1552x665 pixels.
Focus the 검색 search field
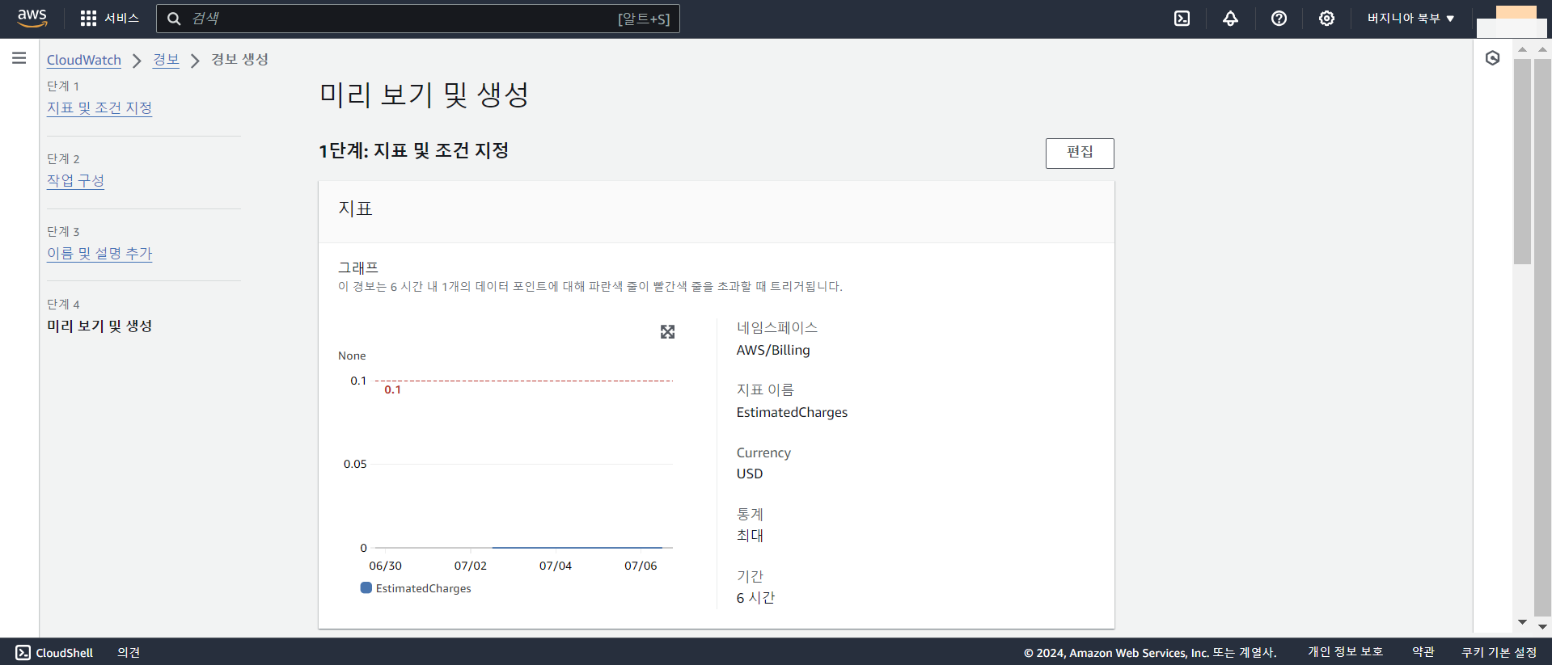(x=417, y=19)
